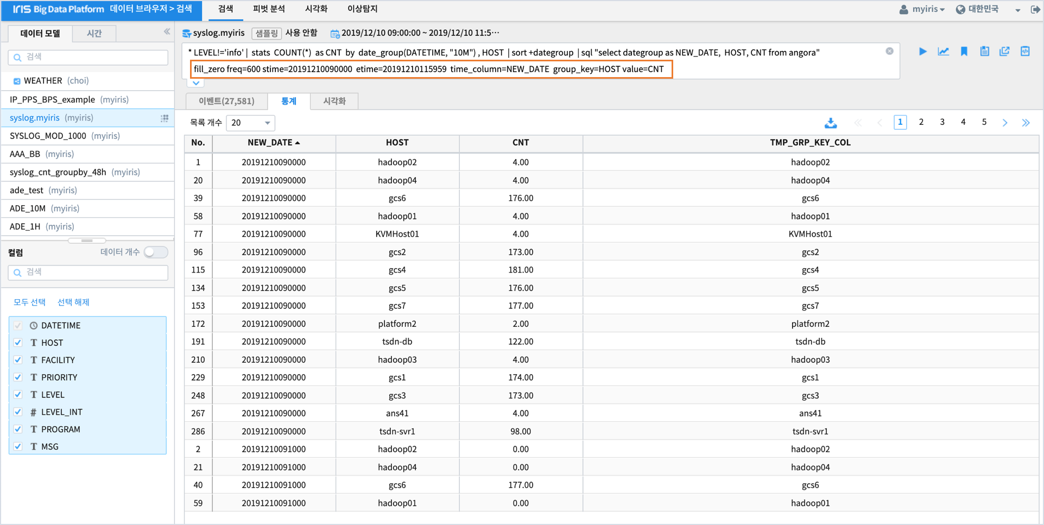This screenshot has height=525, width=1044.
Task: Select the ADE_10M data model
Action: (x=87, y=208)
